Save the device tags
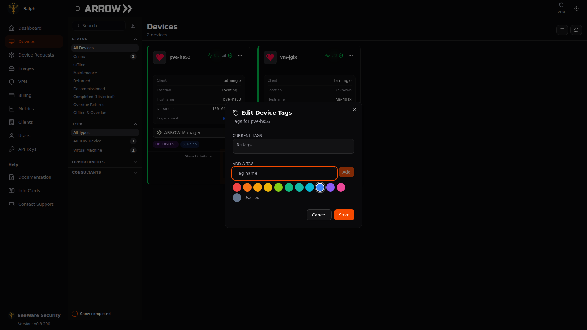Viewport: 587px width, 330px height. point(344,215)
